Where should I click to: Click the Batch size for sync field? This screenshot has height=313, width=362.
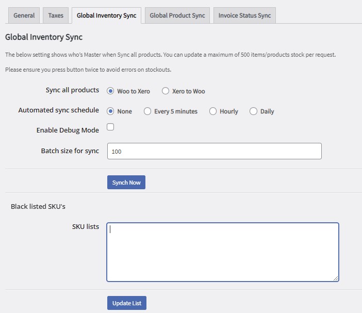pyautogui.click(x=214, y=151)
